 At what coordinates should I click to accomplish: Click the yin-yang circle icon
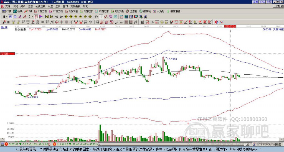pyautogui.click(x=217, y=22)
